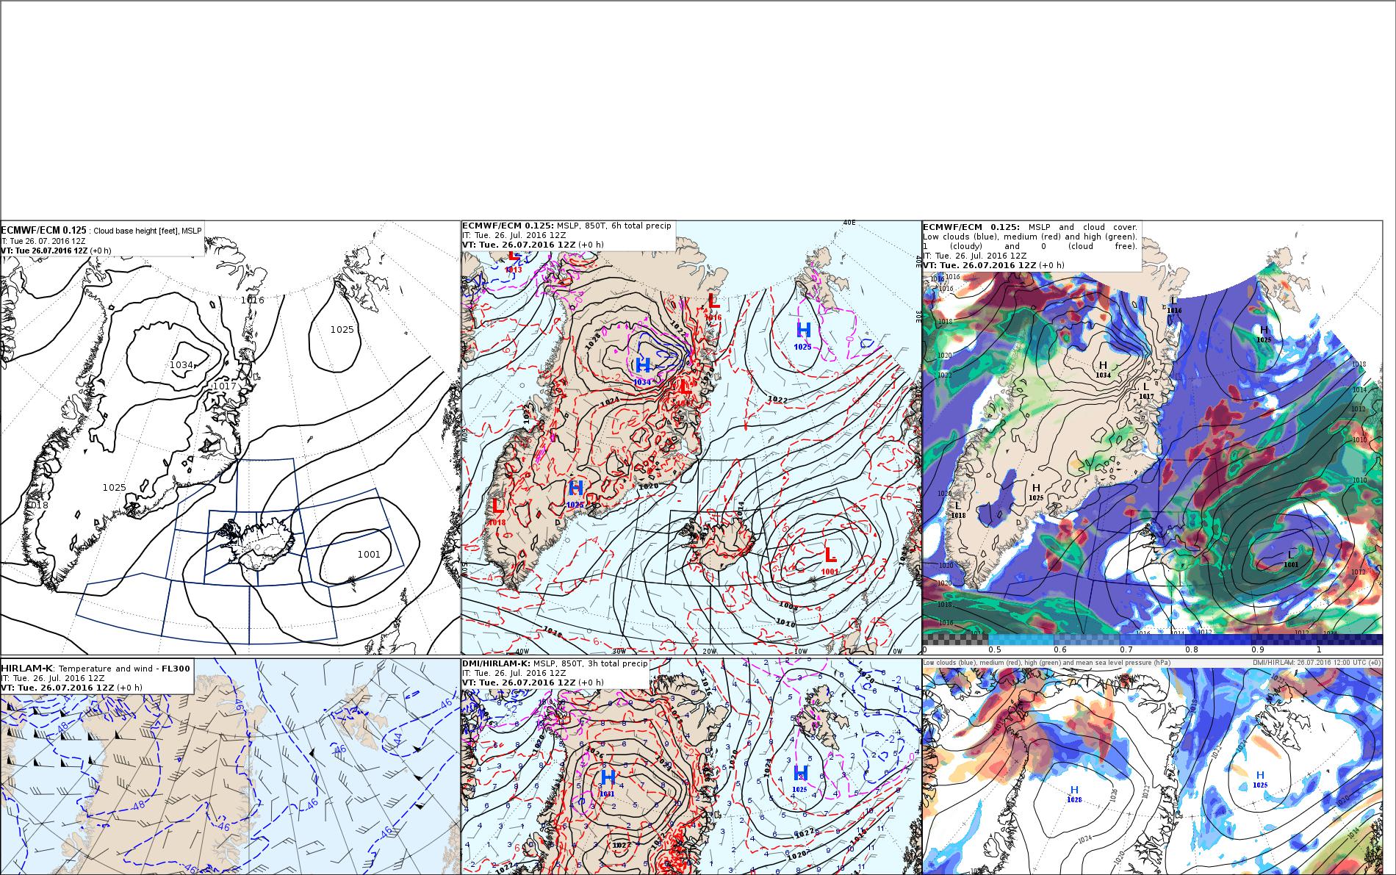Click L 1016 on the cloud cover map
1396x875 pixels.
tap(1174, 305)
